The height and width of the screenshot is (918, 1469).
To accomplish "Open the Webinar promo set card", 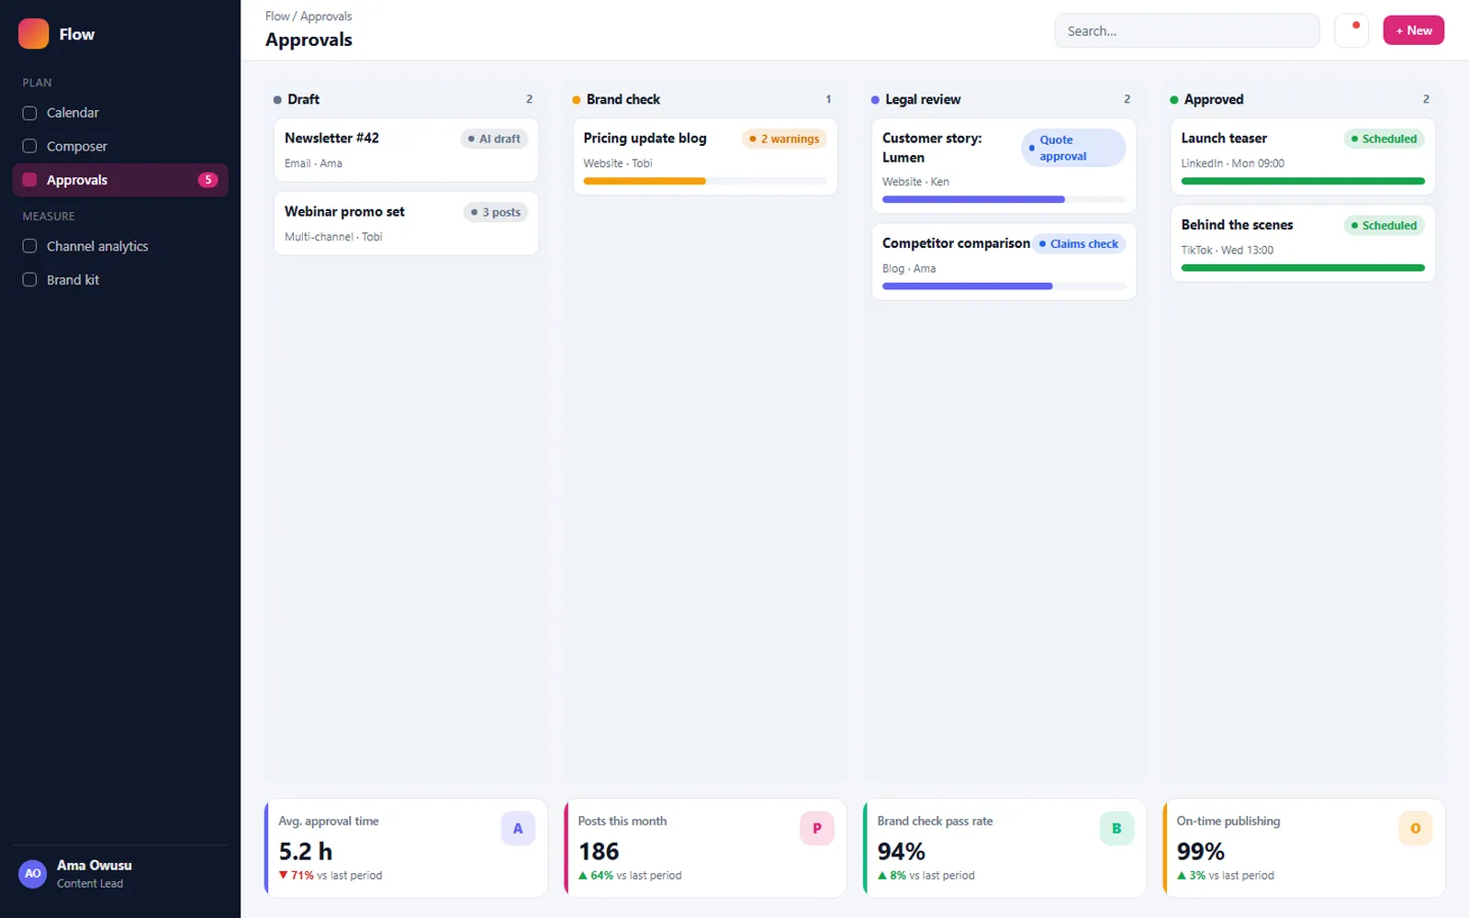I will (x=406, y=223).
